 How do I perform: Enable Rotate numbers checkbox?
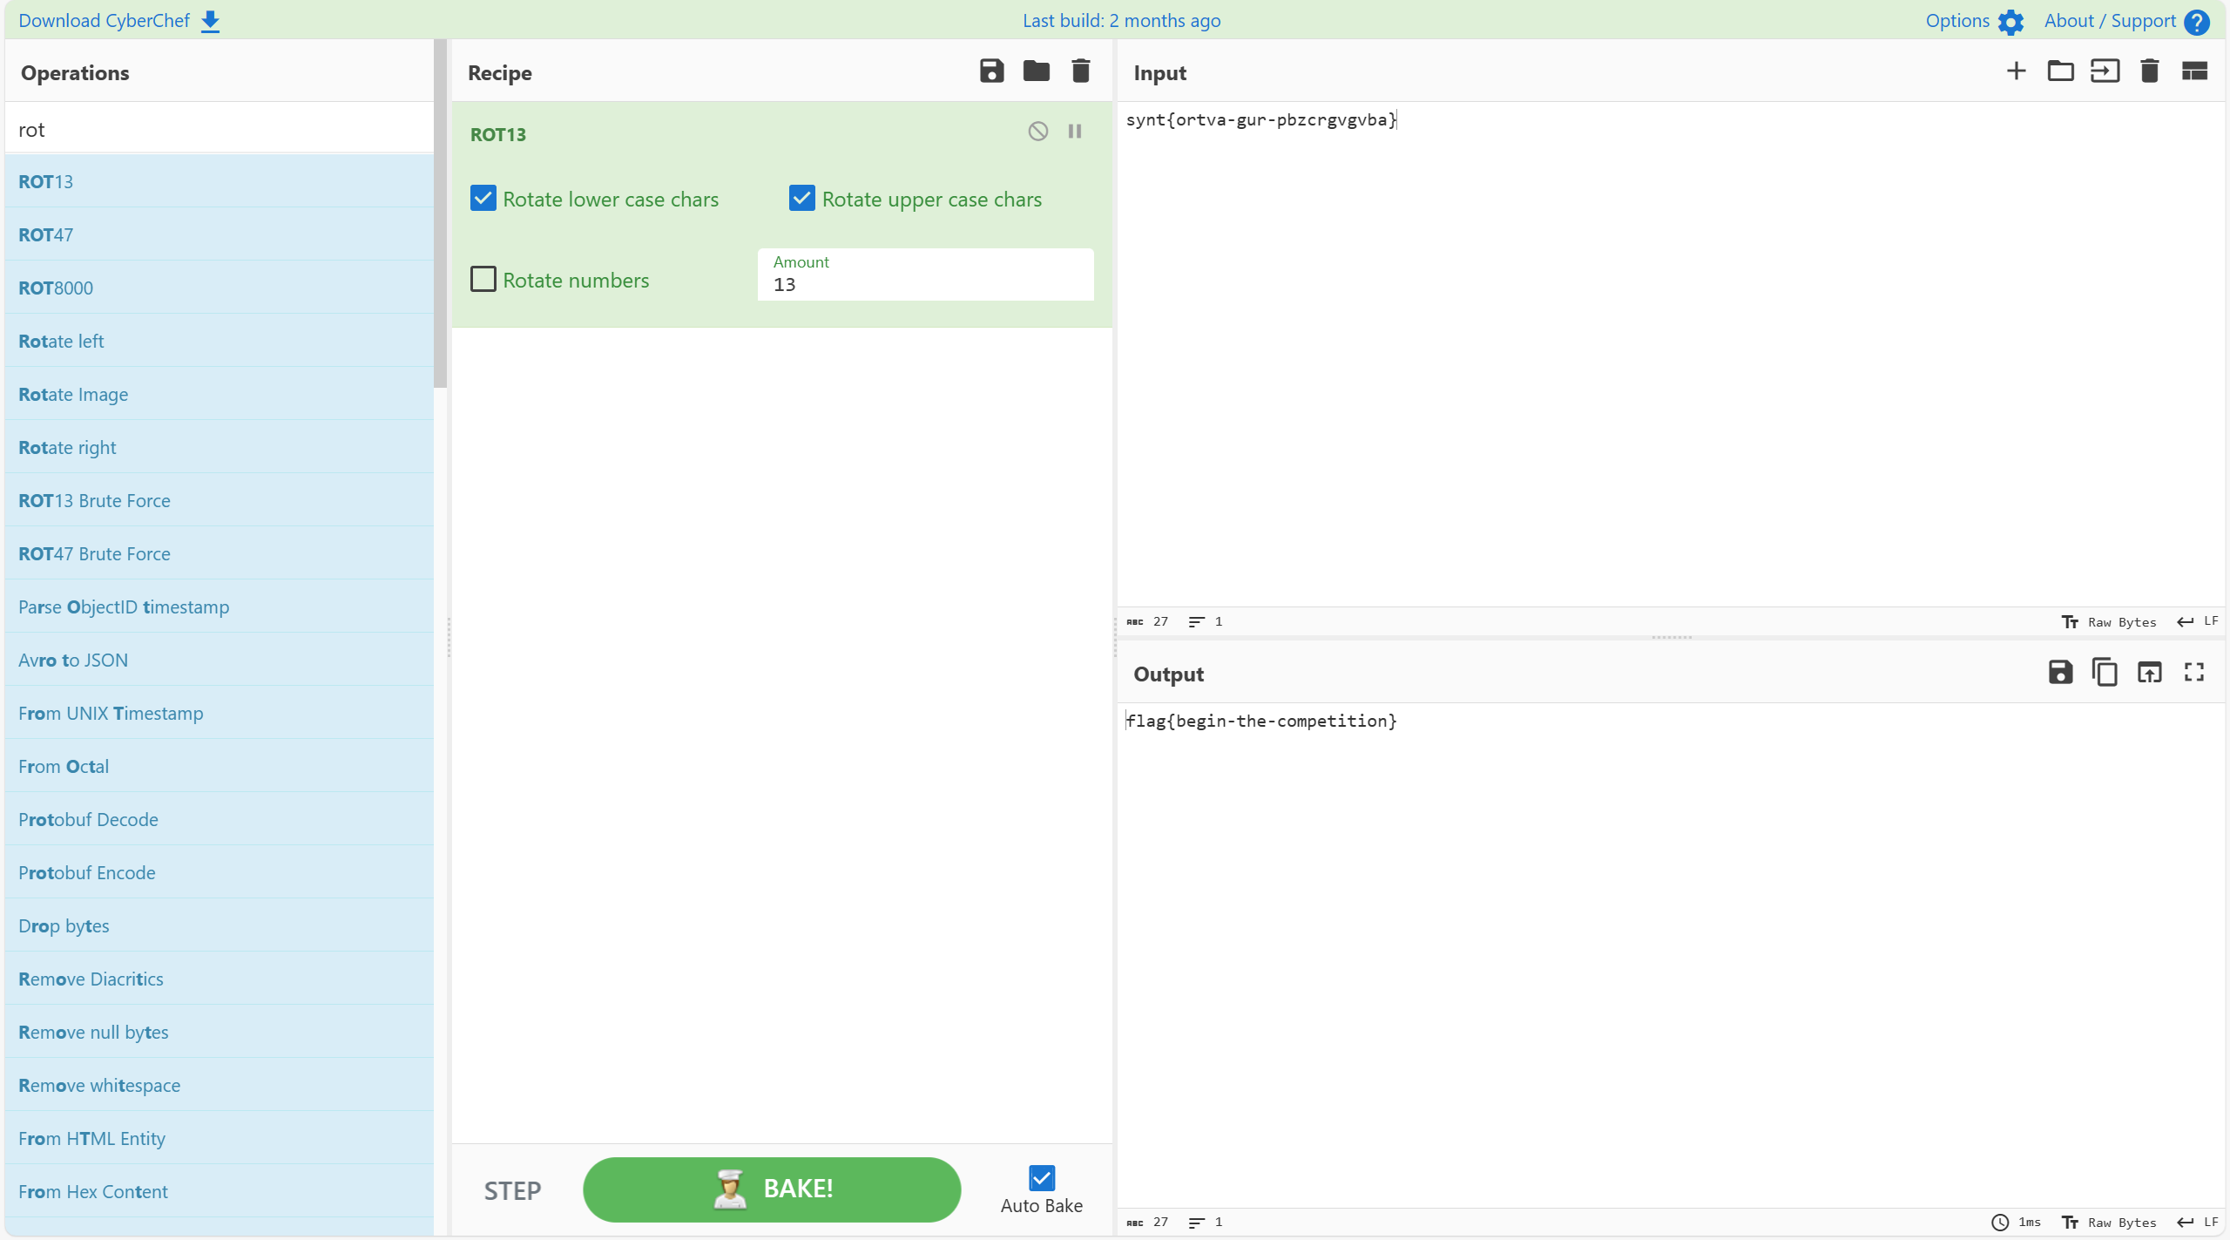point(483,280)
